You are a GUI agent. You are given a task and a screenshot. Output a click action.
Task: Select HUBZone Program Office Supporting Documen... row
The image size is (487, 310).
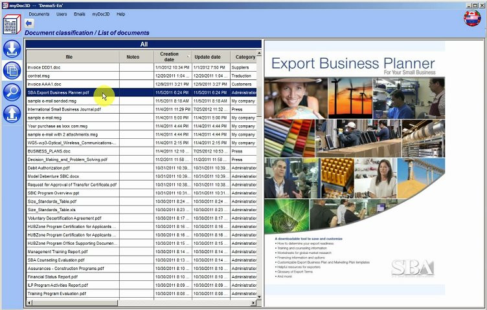(x=142, y=243)
